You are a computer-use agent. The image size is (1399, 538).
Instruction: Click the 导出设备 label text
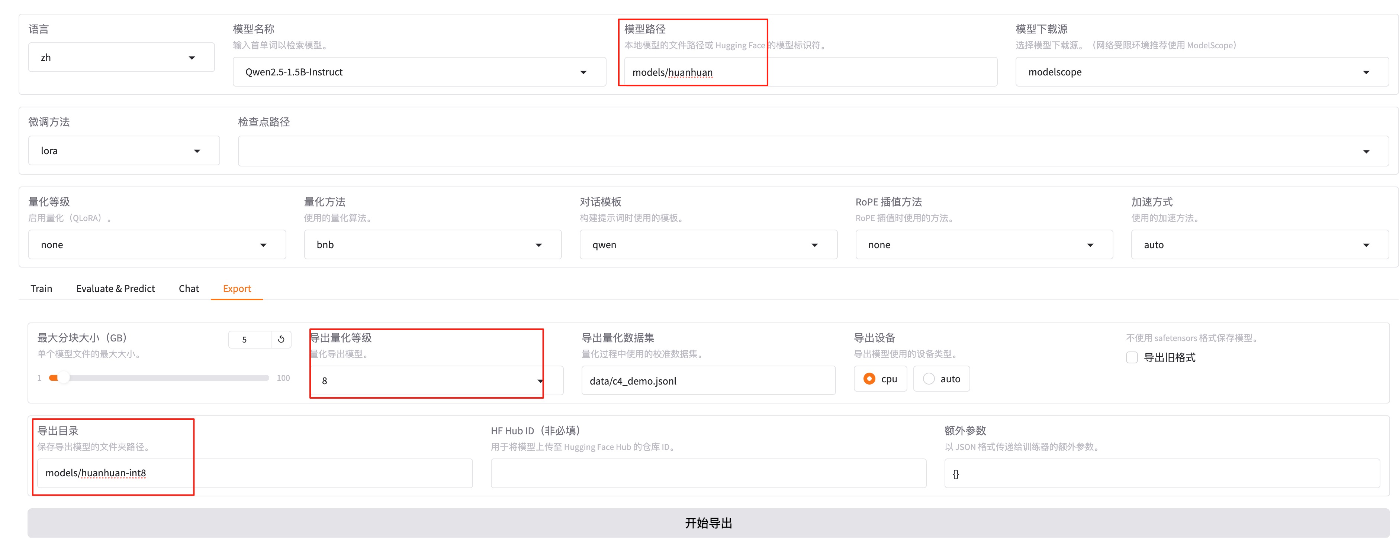pos(874,337)
